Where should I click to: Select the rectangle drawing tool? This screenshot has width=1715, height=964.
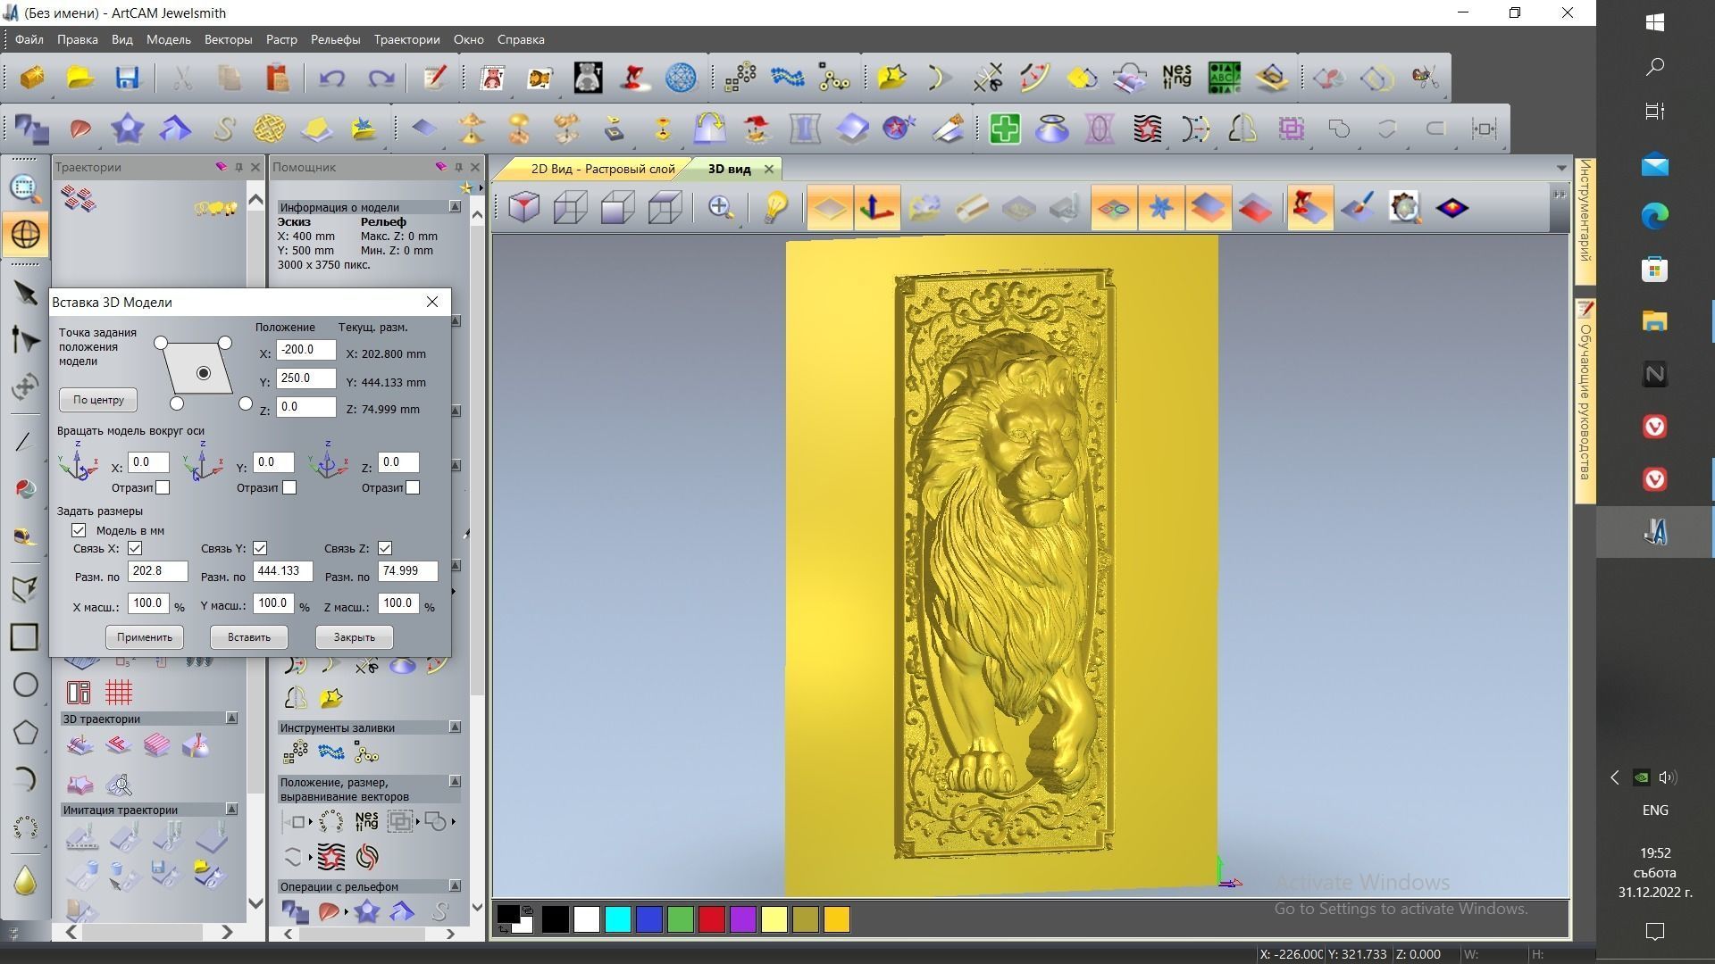point(25,636)
